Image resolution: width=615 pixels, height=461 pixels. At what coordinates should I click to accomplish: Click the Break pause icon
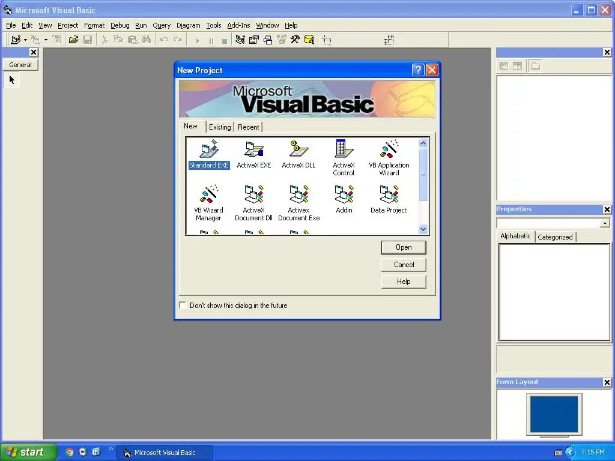211,40
